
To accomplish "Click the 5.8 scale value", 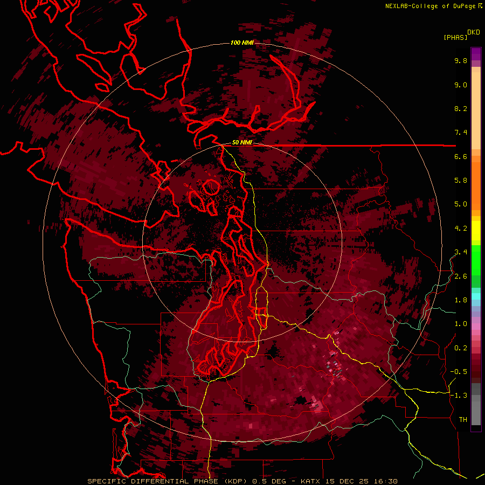I will [461, 181].
